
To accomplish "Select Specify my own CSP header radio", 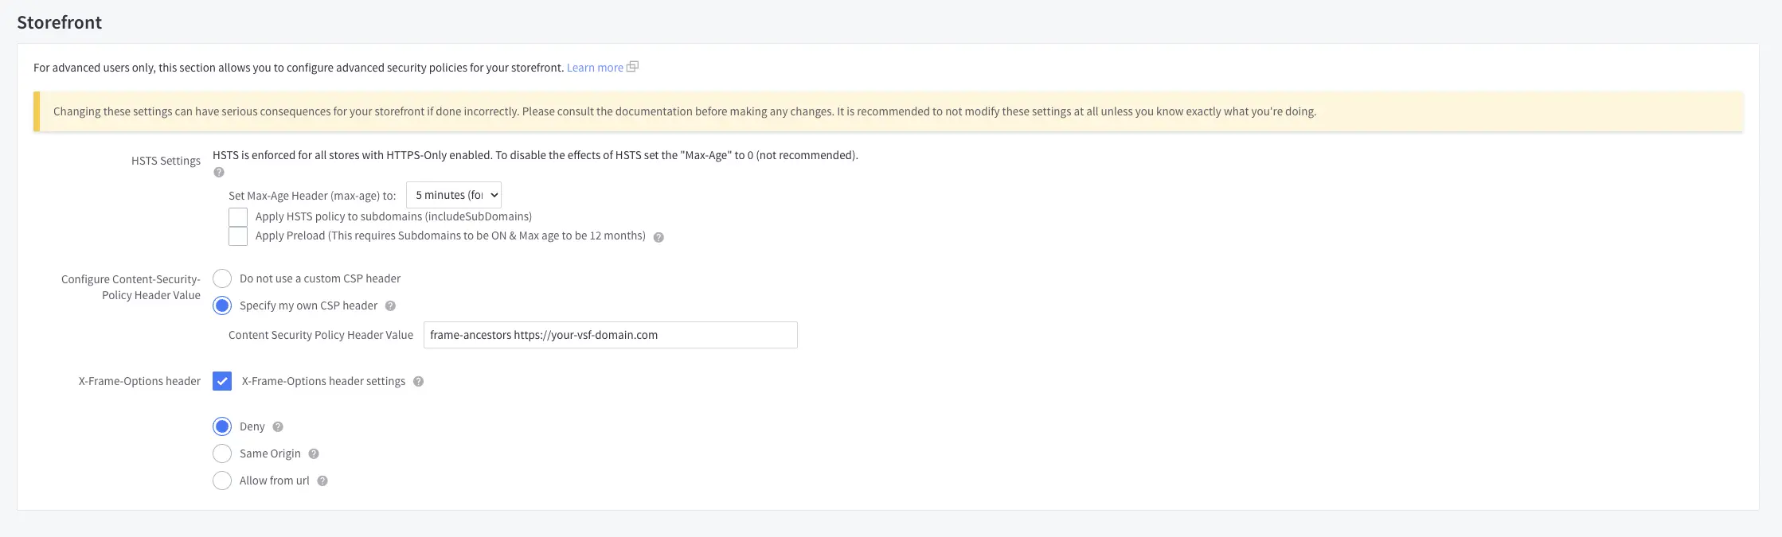I will pyautogui.click(x=222, y=305).
